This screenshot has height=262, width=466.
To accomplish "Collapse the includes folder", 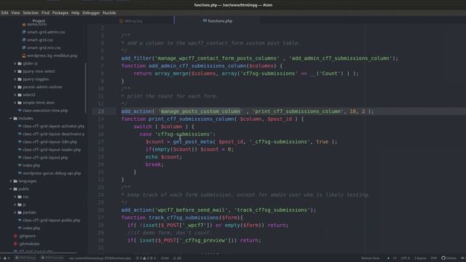I will pos(11,118).
